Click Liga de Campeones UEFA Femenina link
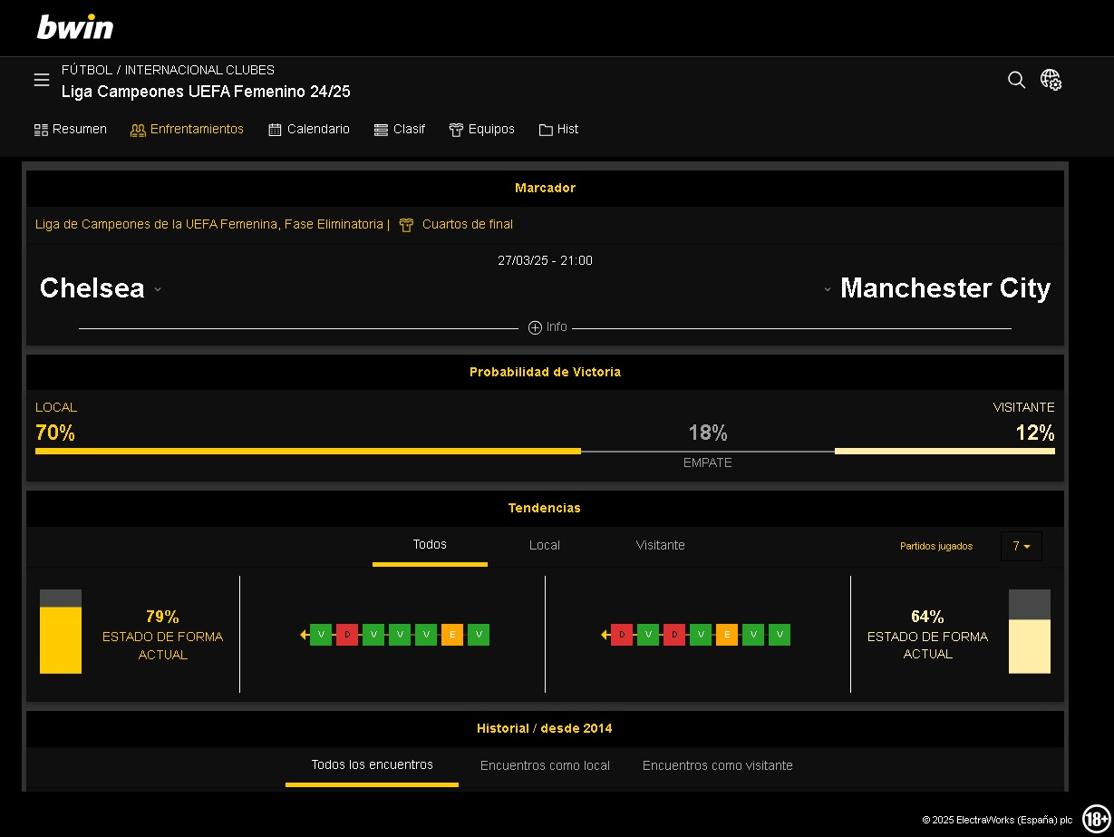Screen dimensions: 1114x837 tap(209, 225)
